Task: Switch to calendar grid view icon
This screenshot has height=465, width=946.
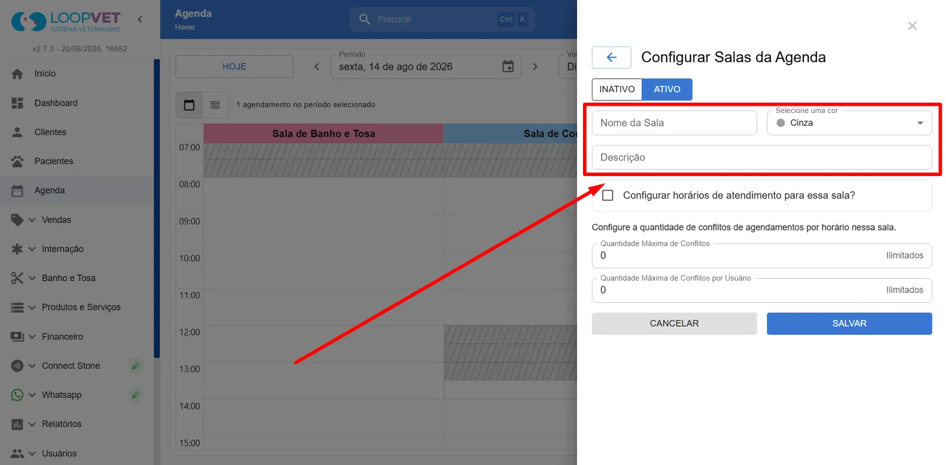Action: click(x=189, y=105)
